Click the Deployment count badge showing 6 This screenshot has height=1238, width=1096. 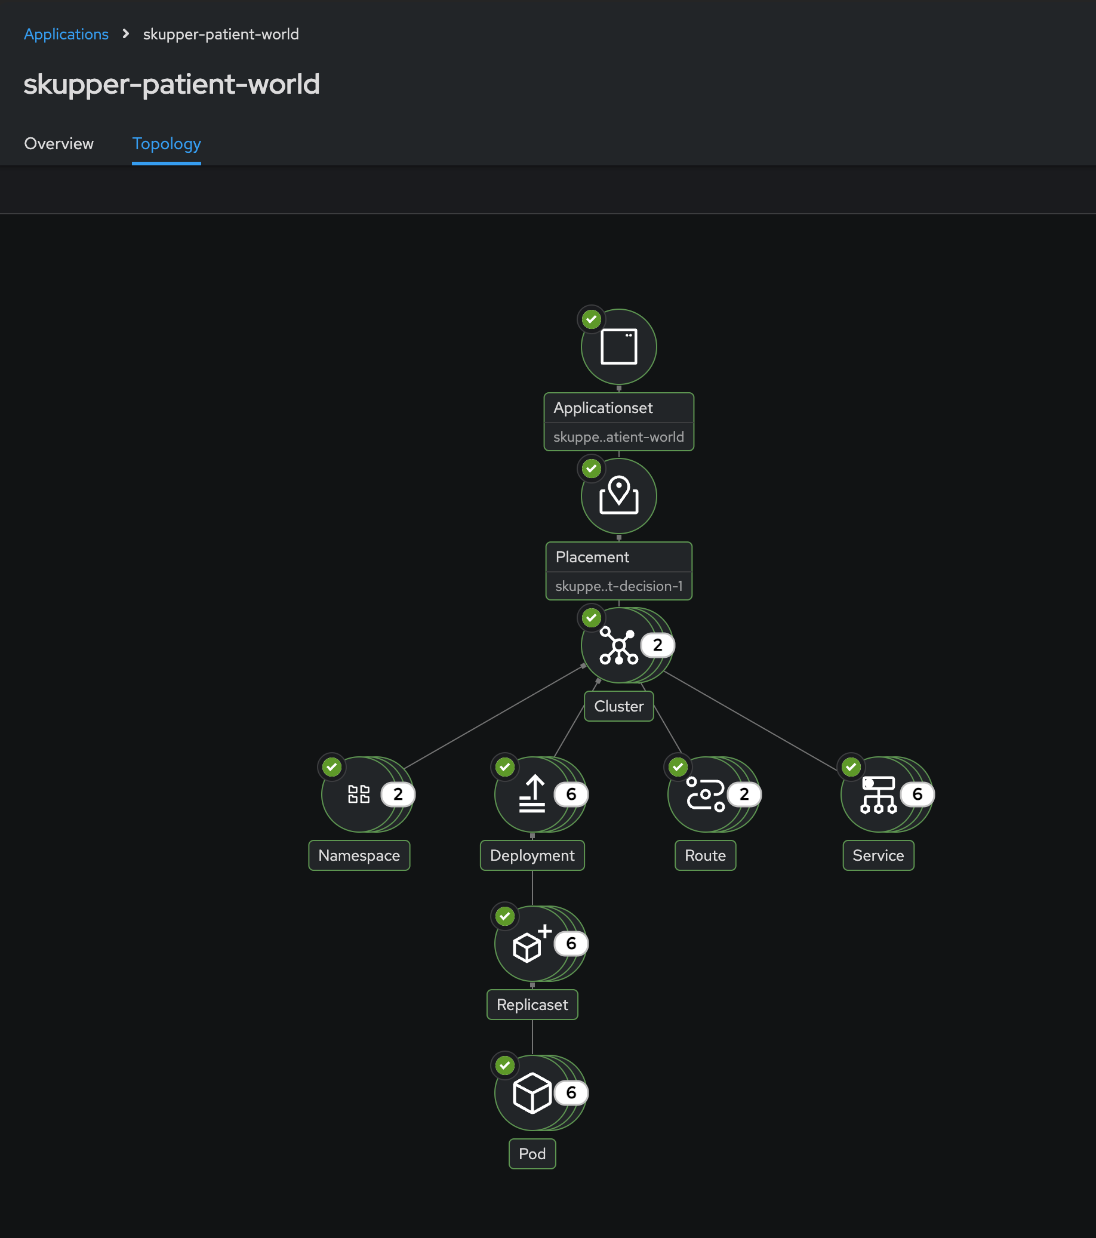tap(571, 794)
